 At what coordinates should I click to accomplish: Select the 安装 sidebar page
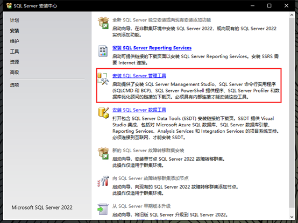[x=15, y=31]
